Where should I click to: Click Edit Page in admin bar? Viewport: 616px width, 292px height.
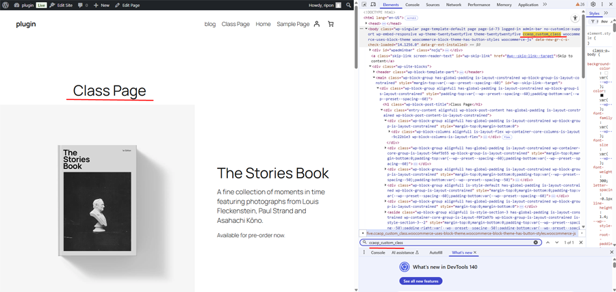pos(127,5)
